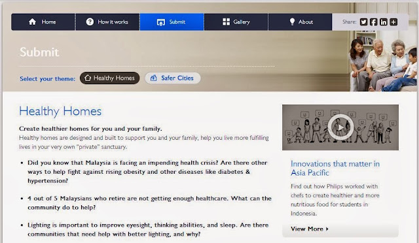
Task: Click the Facebook share icon
Action: [x=374, y=22]
